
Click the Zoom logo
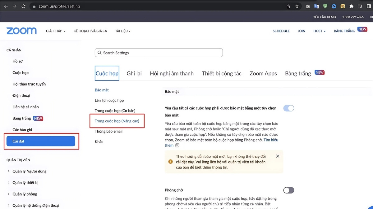pyautogui.click(x=21, y=31)
